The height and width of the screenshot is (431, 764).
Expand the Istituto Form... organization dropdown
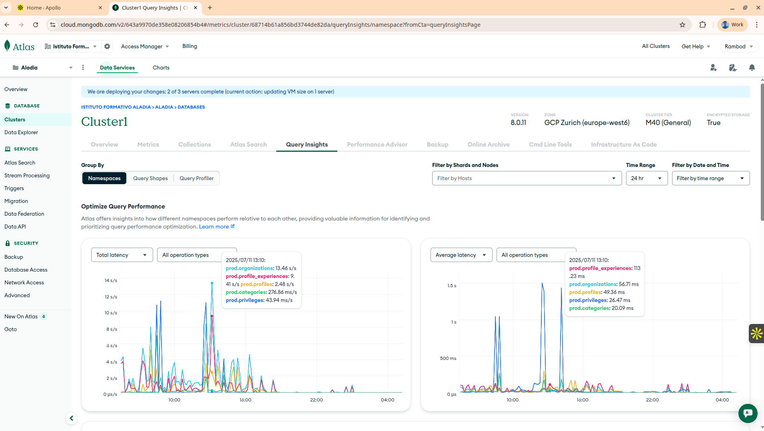click(71, 46)
